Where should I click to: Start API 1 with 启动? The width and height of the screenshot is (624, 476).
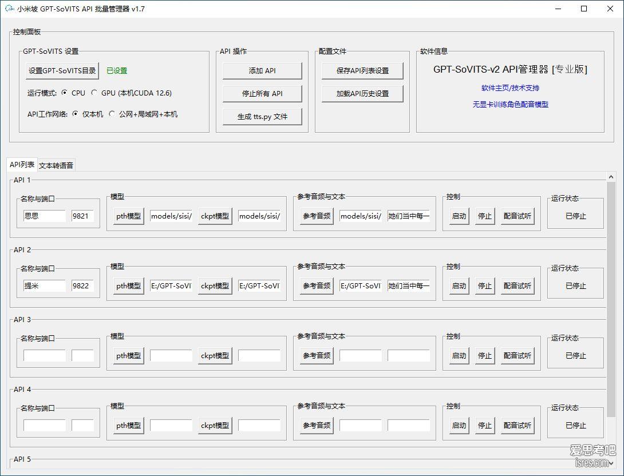point(459,216)
